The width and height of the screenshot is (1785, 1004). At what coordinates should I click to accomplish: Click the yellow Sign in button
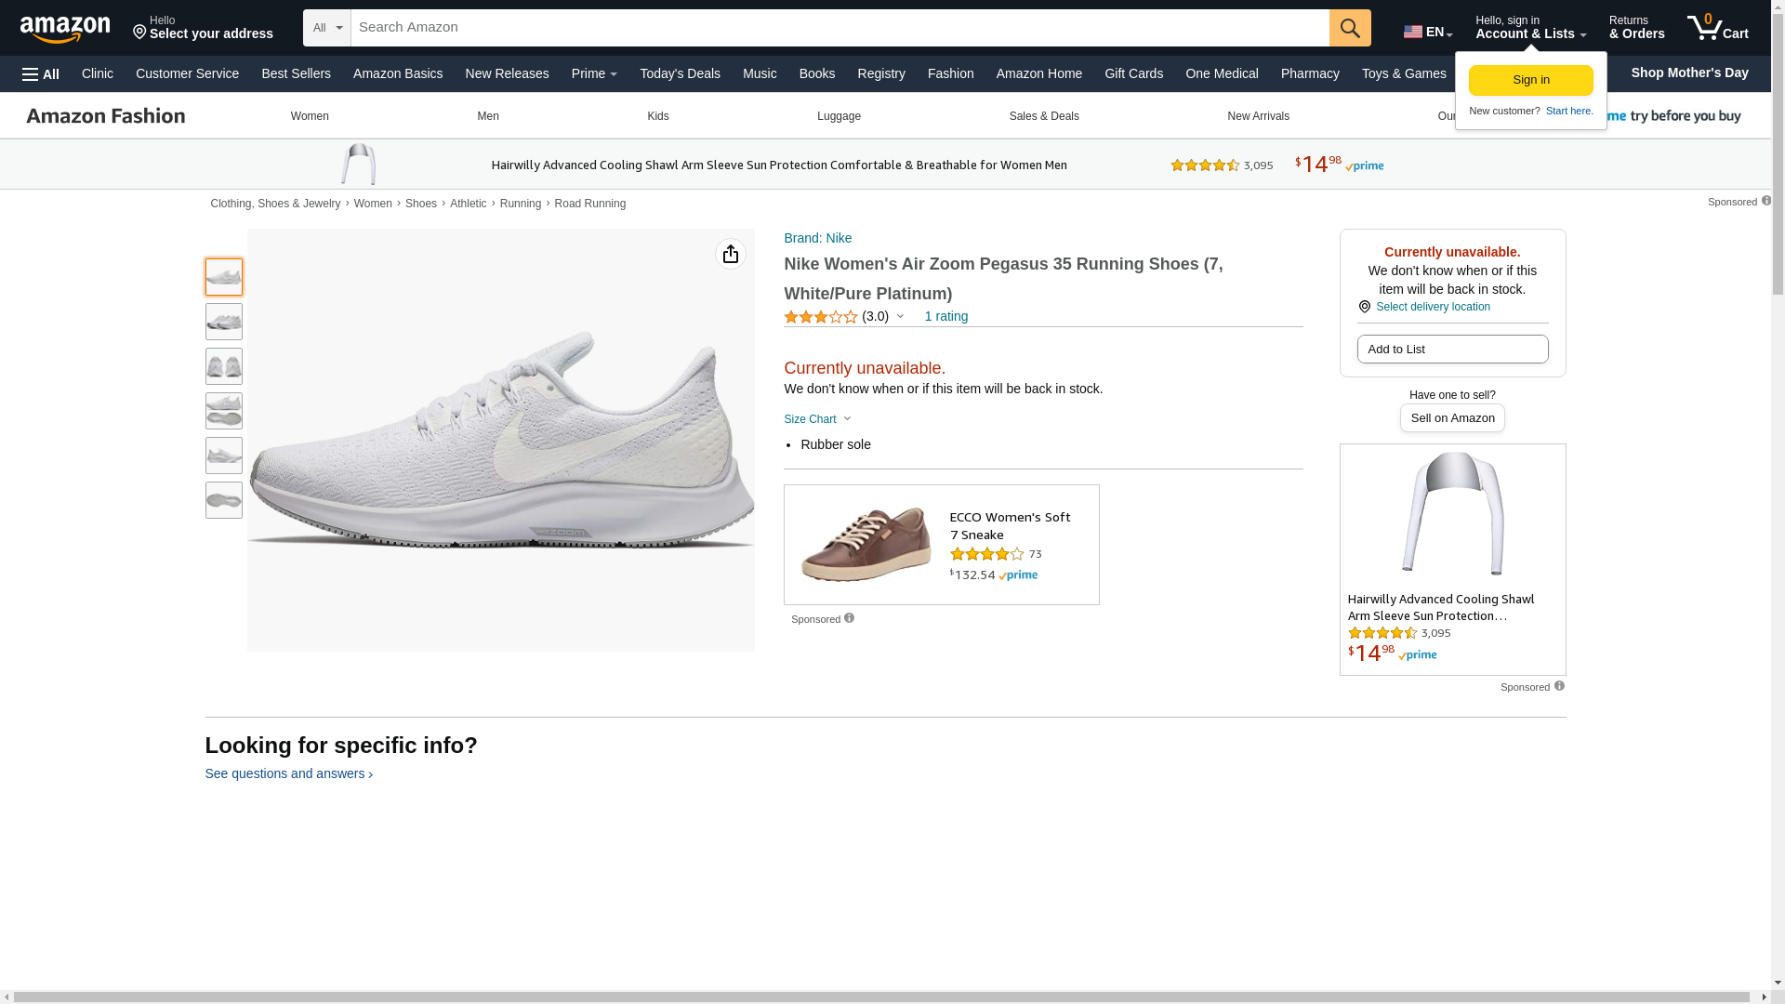point(1530,80)
